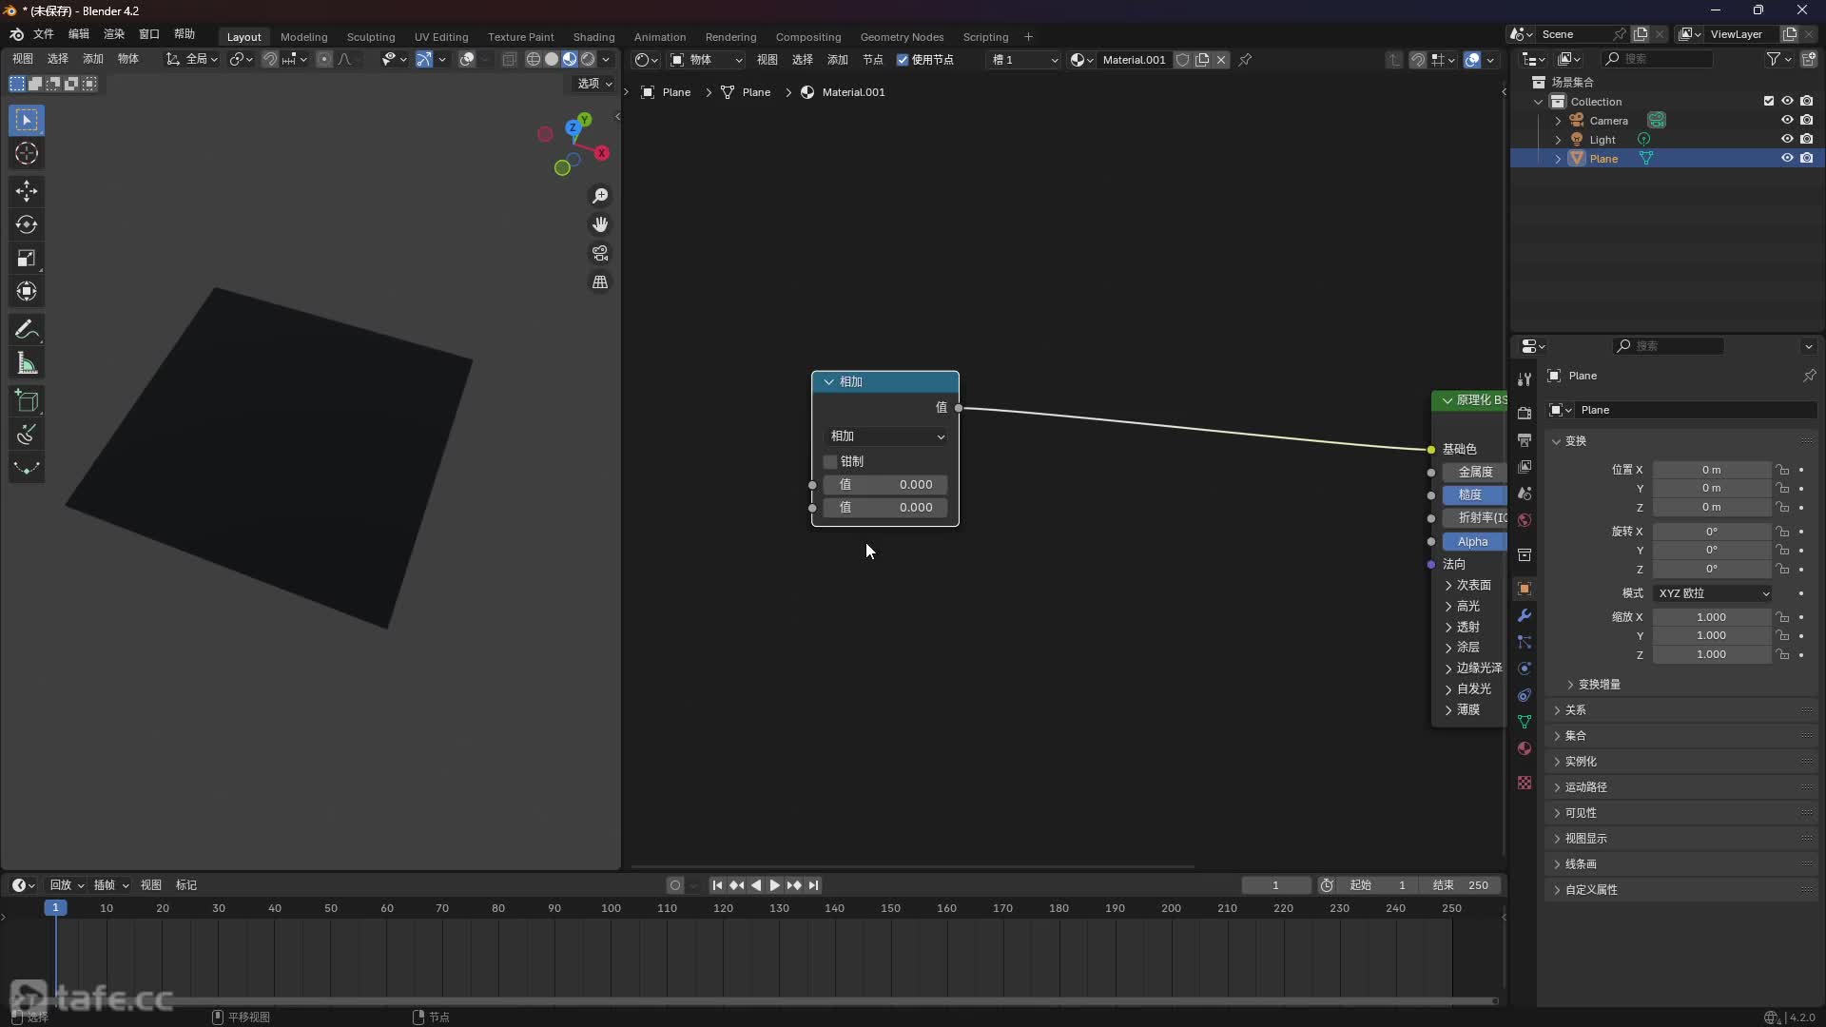Screen dimensions: 1826x1027
Task: Click the Blender logo menu icon
Action: pos(16,34)
